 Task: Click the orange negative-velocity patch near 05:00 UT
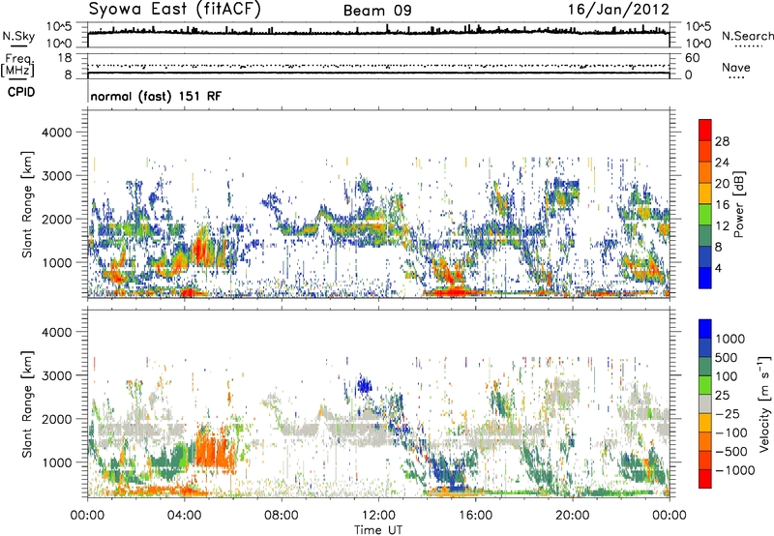pyautogui.click(x=214, y=449)
